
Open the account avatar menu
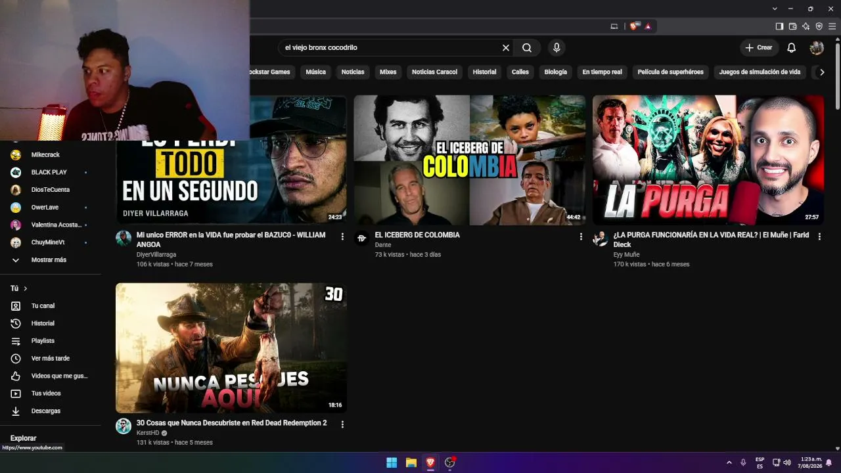pyautogui.click(x=817, y=47)
